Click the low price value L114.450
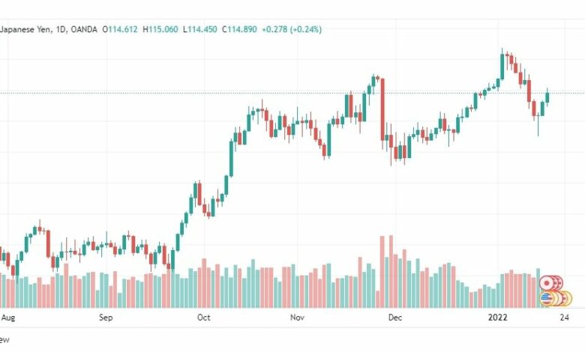Screen dimensions: 585x352 click(x=200, y=29)
